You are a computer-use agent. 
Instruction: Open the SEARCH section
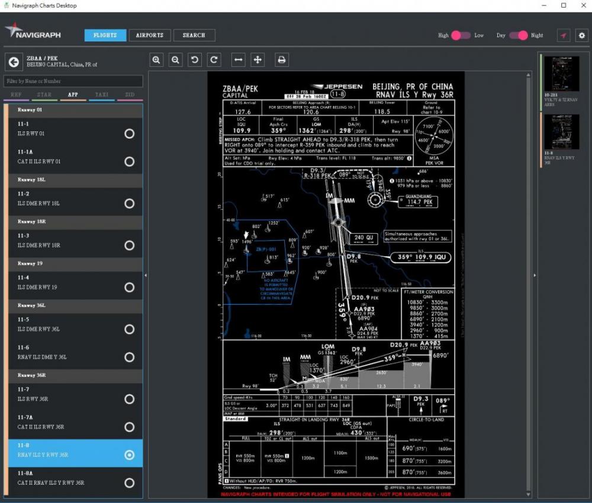click(x=194, y=35)
